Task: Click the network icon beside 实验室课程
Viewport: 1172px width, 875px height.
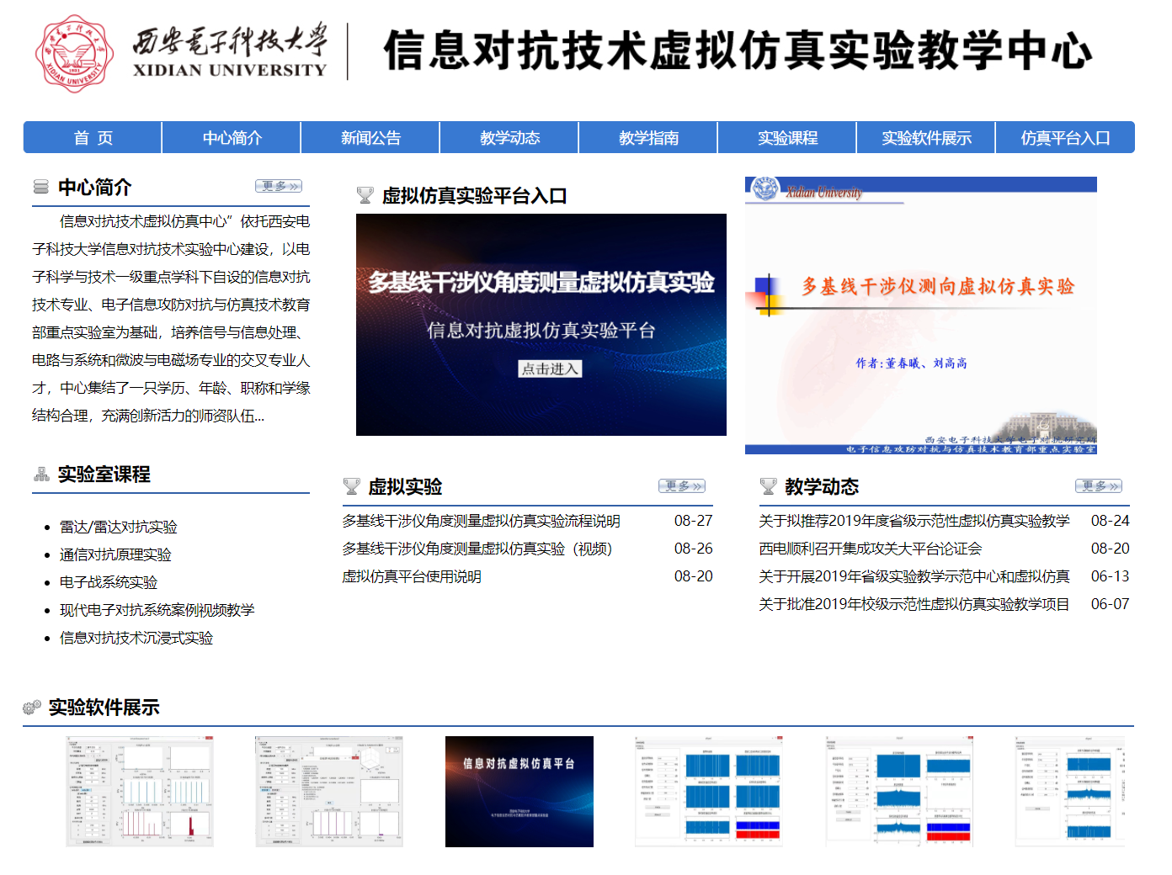Action: (x=41, y=475)
